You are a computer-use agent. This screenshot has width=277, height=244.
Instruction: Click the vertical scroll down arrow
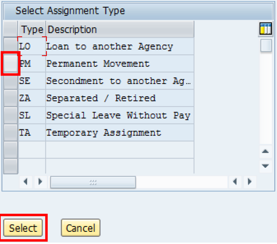pos(266,166)
